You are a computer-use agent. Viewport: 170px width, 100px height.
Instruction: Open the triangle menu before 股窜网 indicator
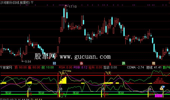pos(1,67)
